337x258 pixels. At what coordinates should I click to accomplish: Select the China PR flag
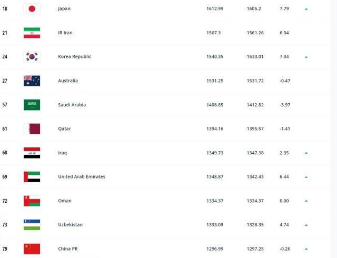(x=32, y=249)
